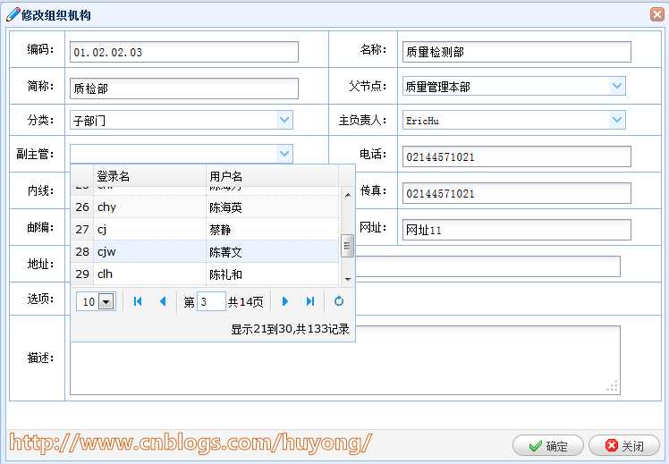
Task: Click the 传真 input field
Action: click(516, 193)
